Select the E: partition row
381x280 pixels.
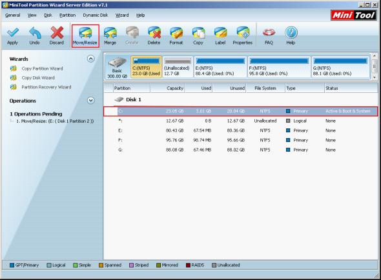click(241, 131)
